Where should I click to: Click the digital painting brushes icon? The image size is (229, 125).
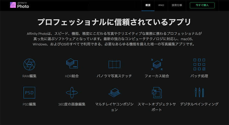click(199, 92)
